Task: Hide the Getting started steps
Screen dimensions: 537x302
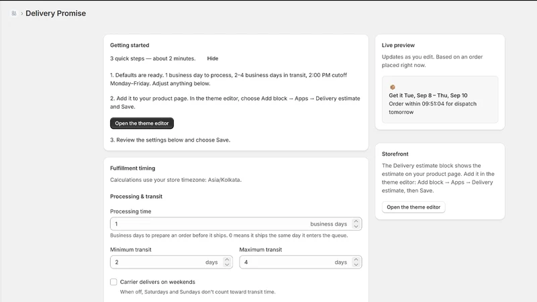Action: [x=212, y=58]
